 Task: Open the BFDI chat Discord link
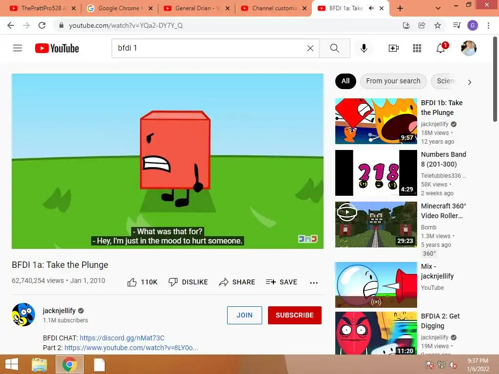(x=122, y=338)
